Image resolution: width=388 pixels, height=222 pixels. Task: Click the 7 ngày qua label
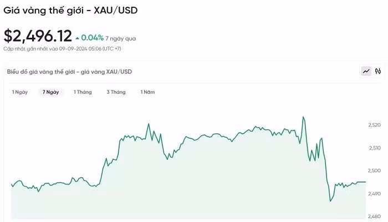point(121,39)
